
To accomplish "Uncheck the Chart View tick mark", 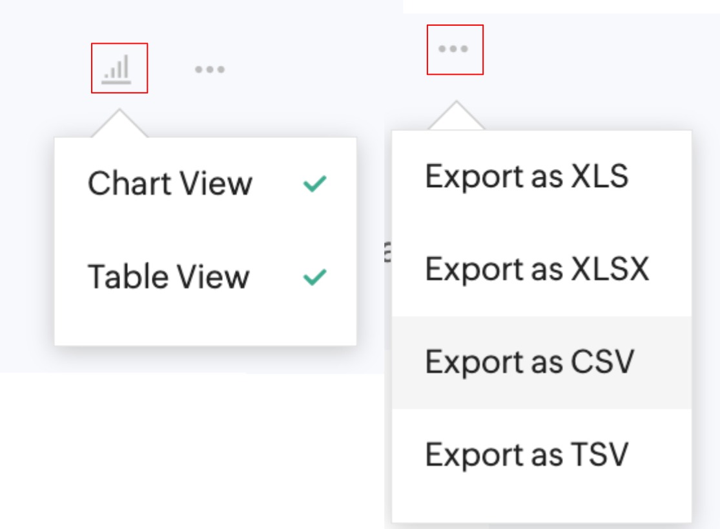I will pyautogui.click(x=314, y=185).
